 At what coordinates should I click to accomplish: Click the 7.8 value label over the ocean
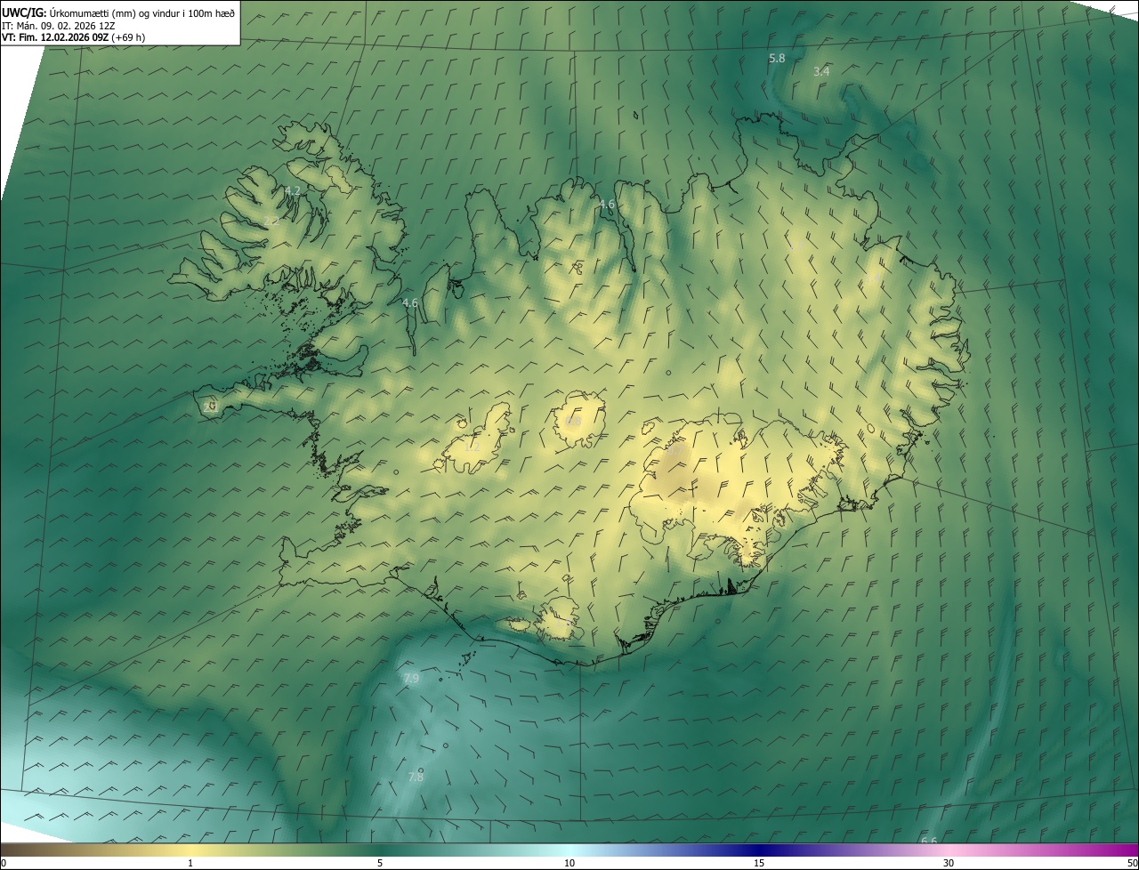[416, 777]
